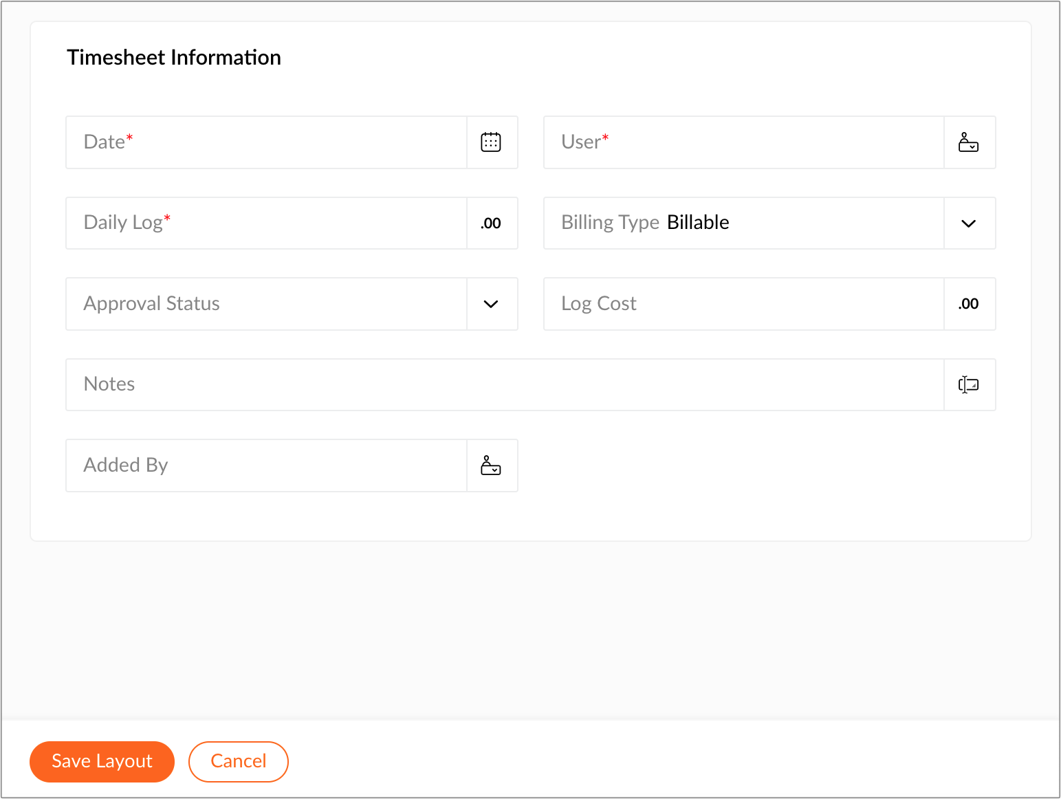Select the Log Cost field
This screenshot has height=799, width=1061.
tap(769, 304)
